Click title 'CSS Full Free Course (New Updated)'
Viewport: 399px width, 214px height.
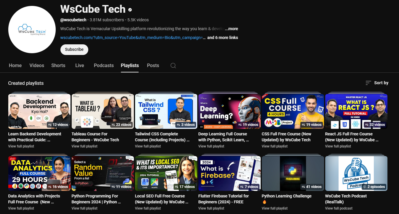287,137
